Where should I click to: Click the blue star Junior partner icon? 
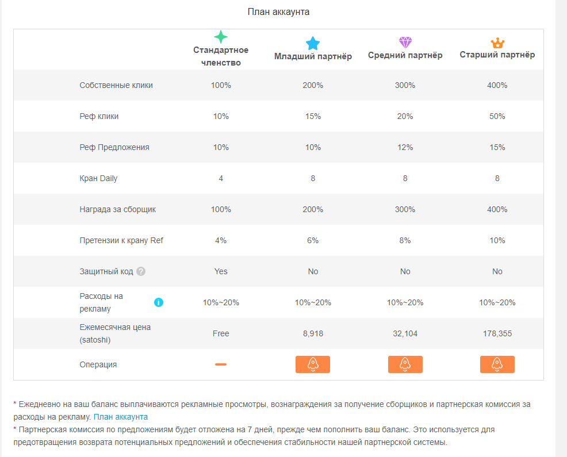[313, 43]
